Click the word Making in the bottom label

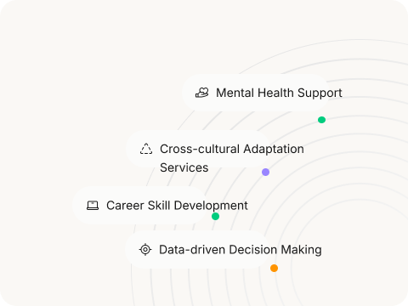point(301,250)
